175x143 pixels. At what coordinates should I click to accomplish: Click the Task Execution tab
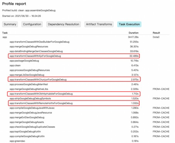point(129,24)
